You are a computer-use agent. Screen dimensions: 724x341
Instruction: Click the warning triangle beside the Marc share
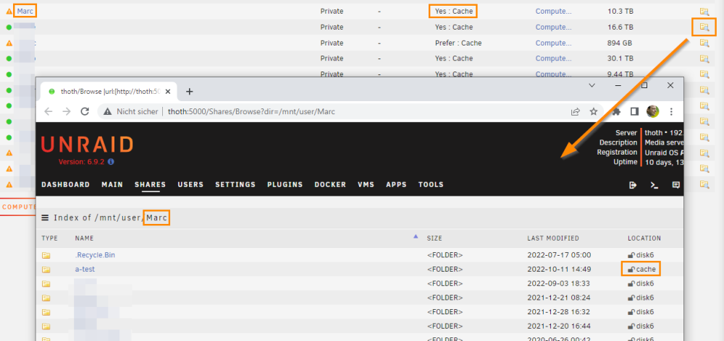coord(9,12)
